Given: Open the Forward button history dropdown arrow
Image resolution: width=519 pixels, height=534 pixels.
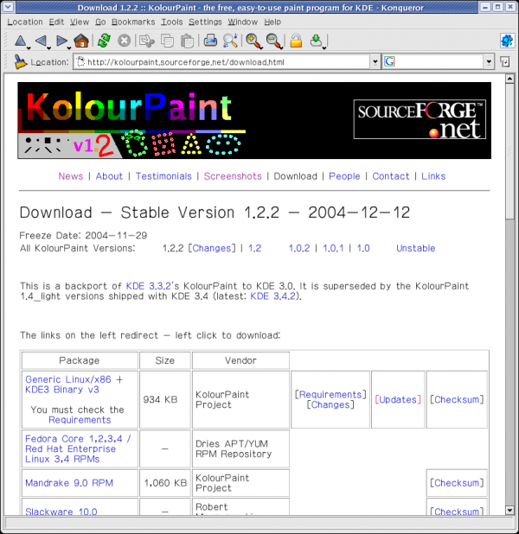Looking at the screenshot, I should pyautogui.click(x=69, y=48).
